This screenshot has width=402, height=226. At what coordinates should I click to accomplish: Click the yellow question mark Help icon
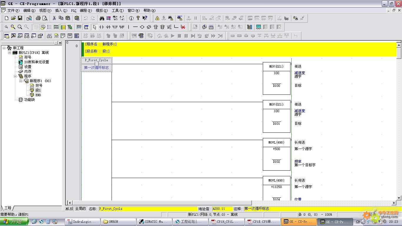[138, 18]
